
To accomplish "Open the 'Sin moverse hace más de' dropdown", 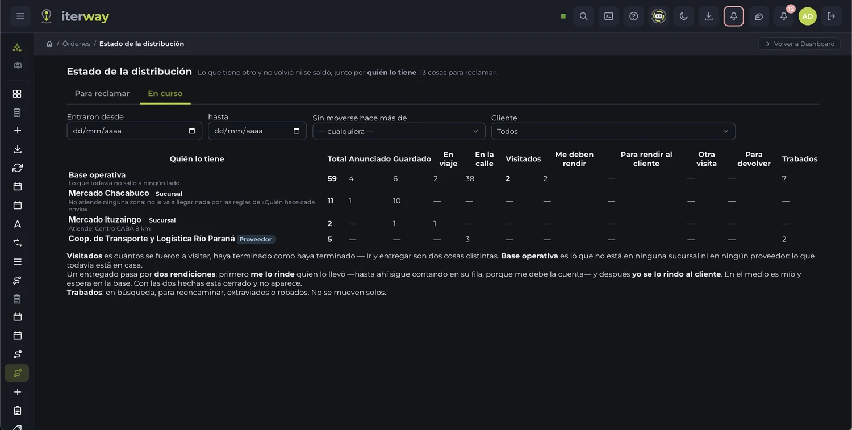I will pos(399,131).
